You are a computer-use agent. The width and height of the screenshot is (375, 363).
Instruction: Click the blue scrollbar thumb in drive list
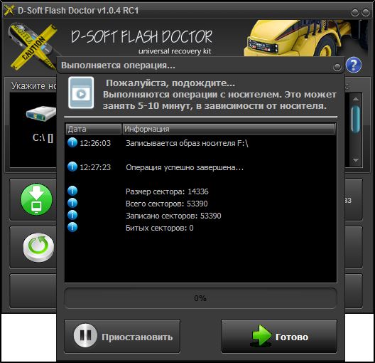pos(356,119)
